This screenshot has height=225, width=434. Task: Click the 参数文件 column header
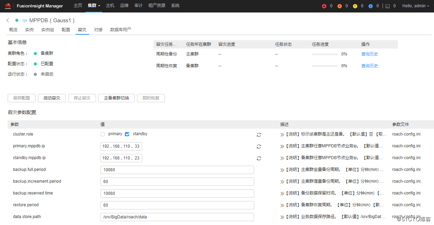pos(401,124)
